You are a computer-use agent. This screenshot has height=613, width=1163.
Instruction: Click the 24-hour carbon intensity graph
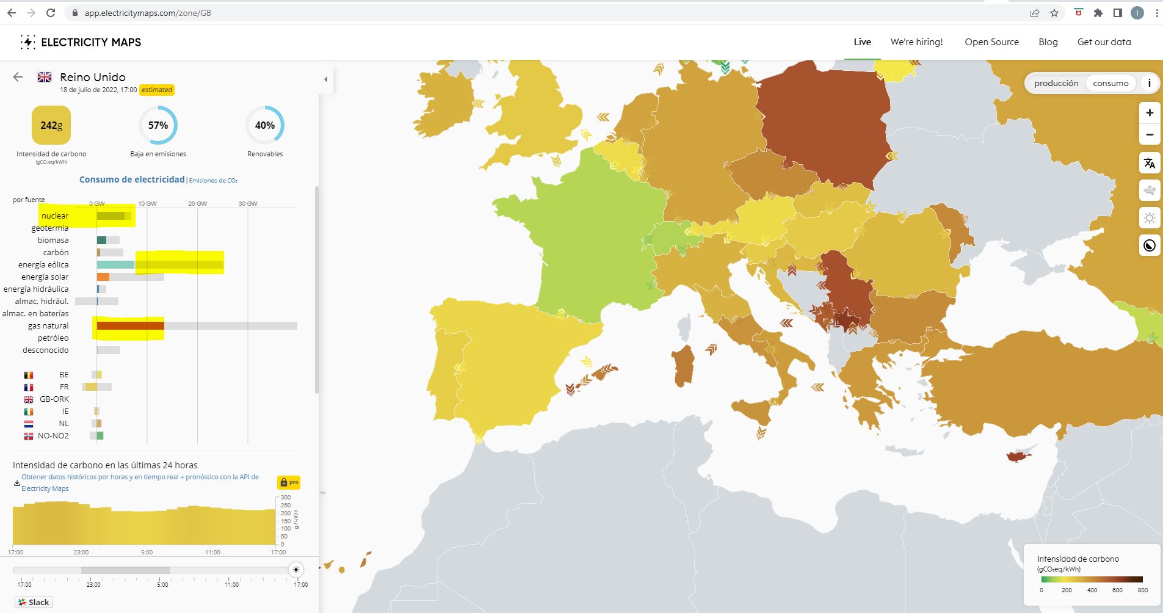(x=144, y=523)
